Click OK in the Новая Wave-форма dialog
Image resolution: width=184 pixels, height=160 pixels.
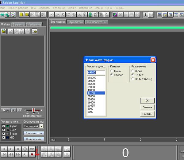(147, 101)
